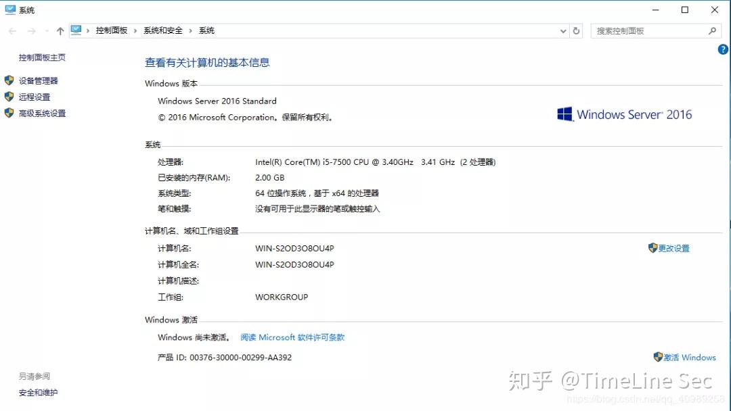The height and width of the screenshot is (411, 731).
Task: Click shield icon next to 更改设置
Action: click(652, 247)
